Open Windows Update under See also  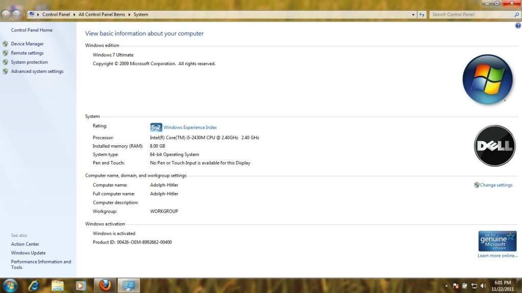click(28, 253)
